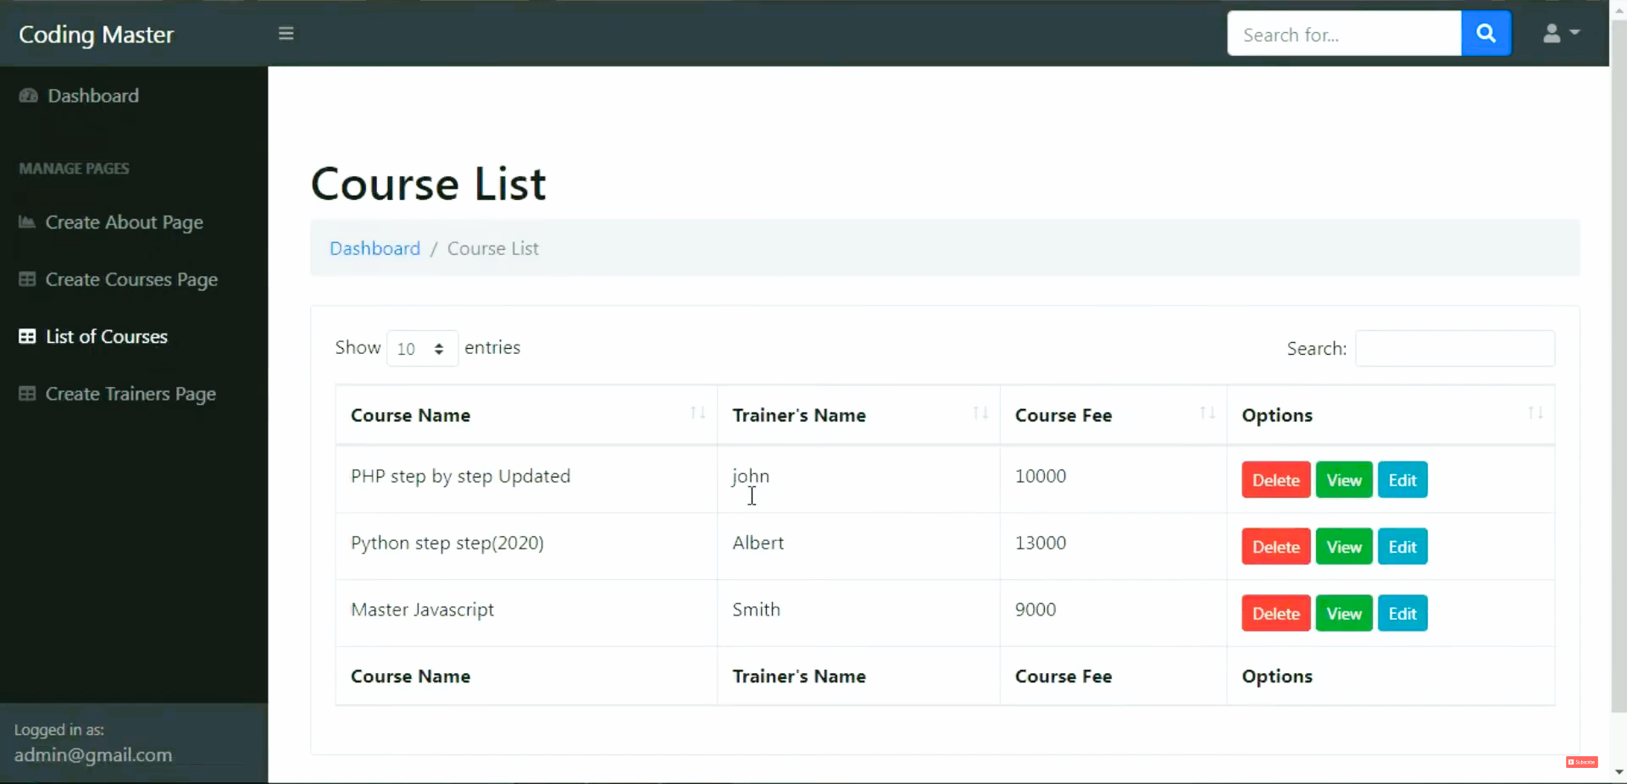This screenshot has width=1627, height=784.
Task: Toggle sorting on Course Fee column
Action: [1207, 414]
